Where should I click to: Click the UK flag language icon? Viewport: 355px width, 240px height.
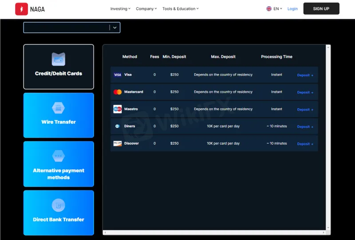[269, 8]
